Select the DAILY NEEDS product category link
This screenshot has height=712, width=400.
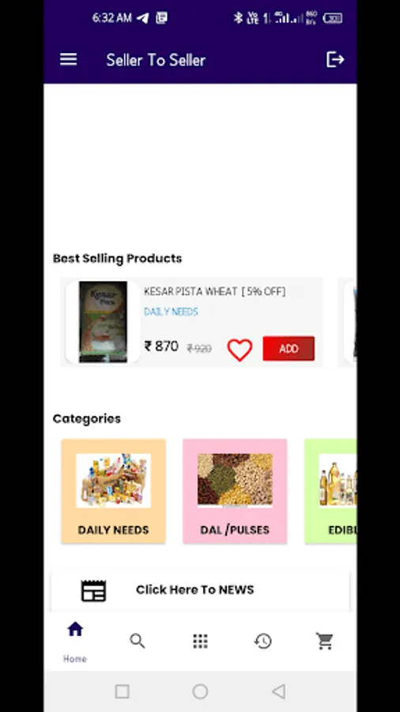(x=171, y=312)
